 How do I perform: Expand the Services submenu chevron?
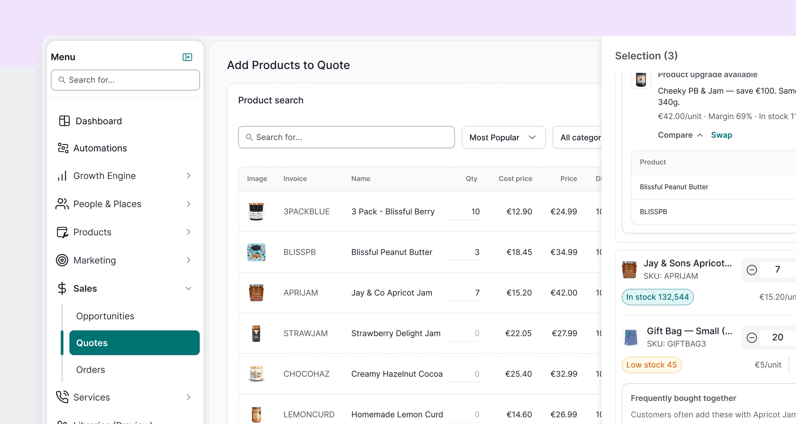[189, 397]
